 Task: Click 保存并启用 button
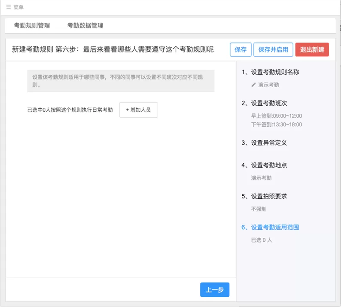coord(273,49)
